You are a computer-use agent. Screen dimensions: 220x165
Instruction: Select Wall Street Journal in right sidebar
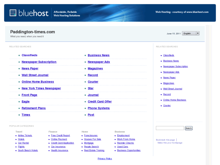(172, 89)
